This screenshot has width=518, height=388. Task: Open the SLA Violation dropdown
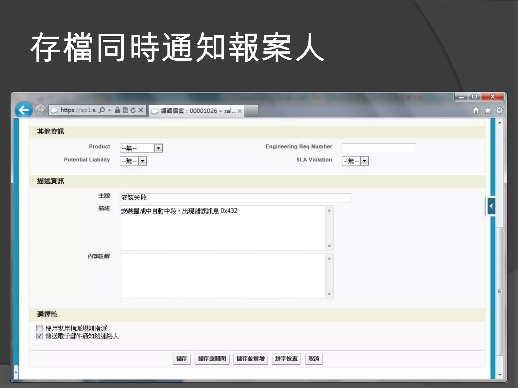355,161
